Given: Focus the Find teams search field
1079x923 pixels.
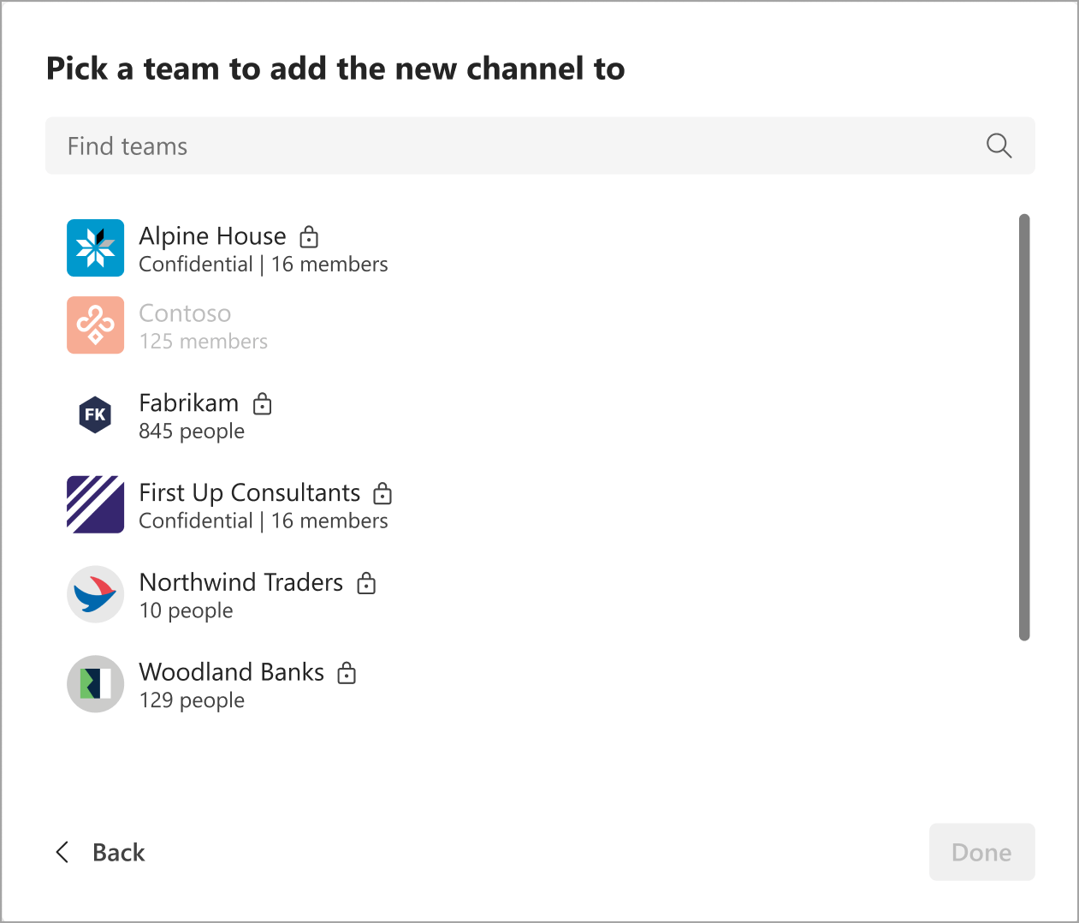Looking at the screenshot, I should [513, 146].
